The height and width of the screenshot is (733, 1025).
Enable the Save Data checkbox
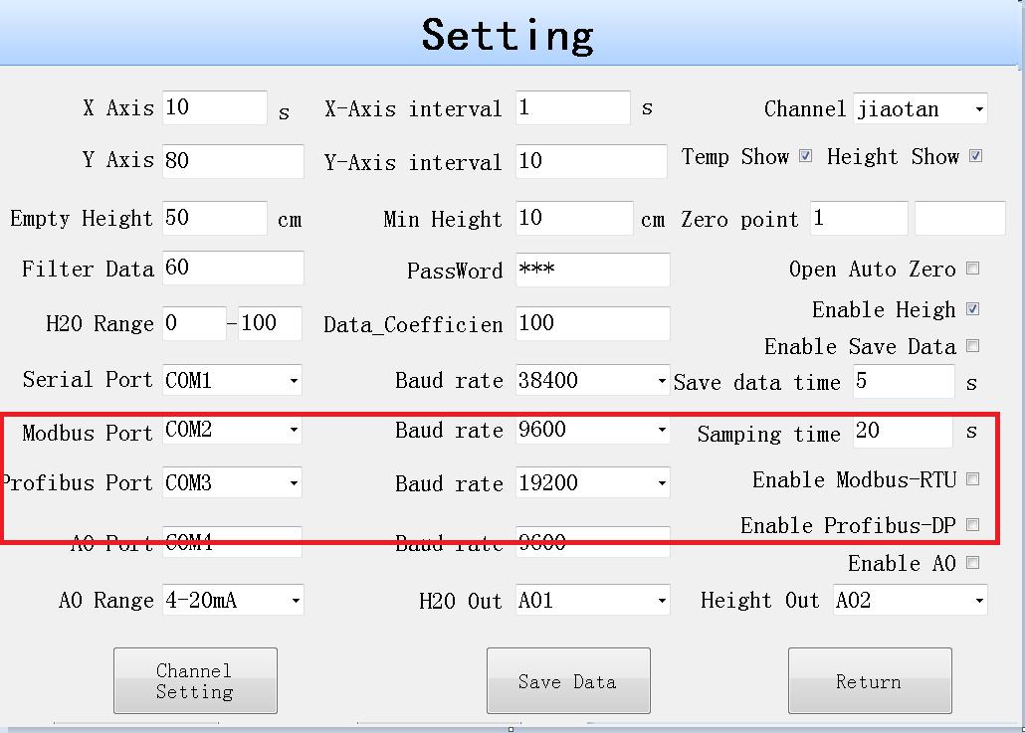pos(973,346)
